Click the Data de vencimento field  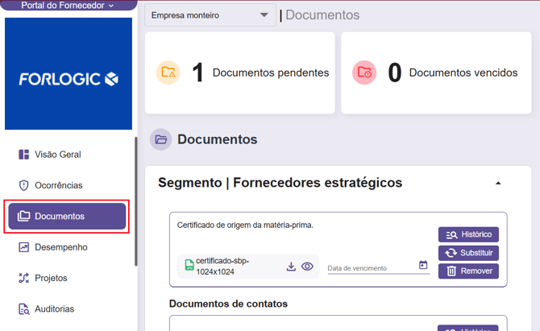click(x=371, y=267)
